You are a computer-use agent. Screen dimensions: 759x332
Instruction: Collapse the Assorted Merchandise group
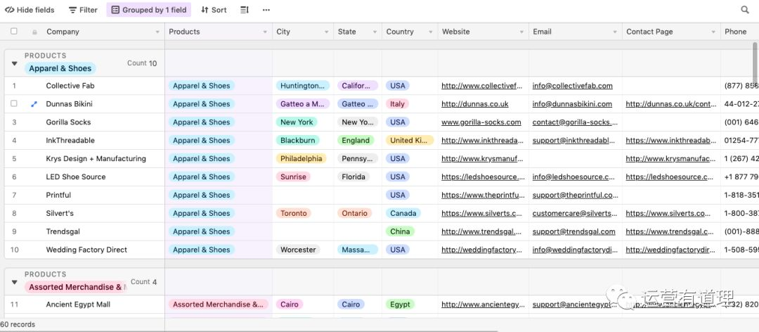(15, 282)
